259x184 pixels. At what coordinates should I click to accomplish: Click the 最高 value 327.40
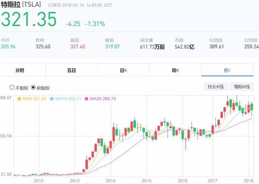coord(78,47)
